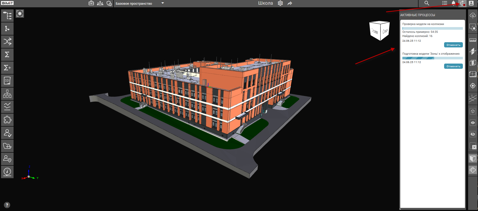Image resolution: width=478 pixels, height=211 pixels.
Task: Toggle the show selected elements eye icon
Action: pos(473,123)
